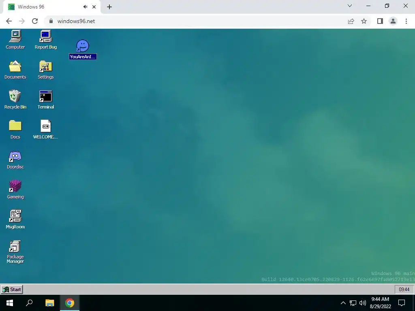Select the WELCOME markdown file icon
Viewport: 415px width, 311px height.
[x=45, y=130]
